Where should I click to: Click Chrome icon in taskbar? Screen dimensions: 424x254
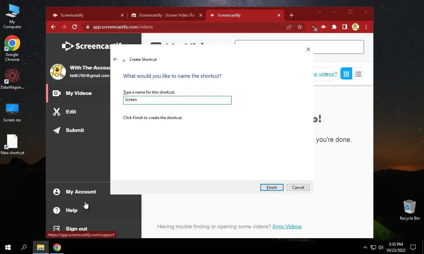click(x=57, y=247)
